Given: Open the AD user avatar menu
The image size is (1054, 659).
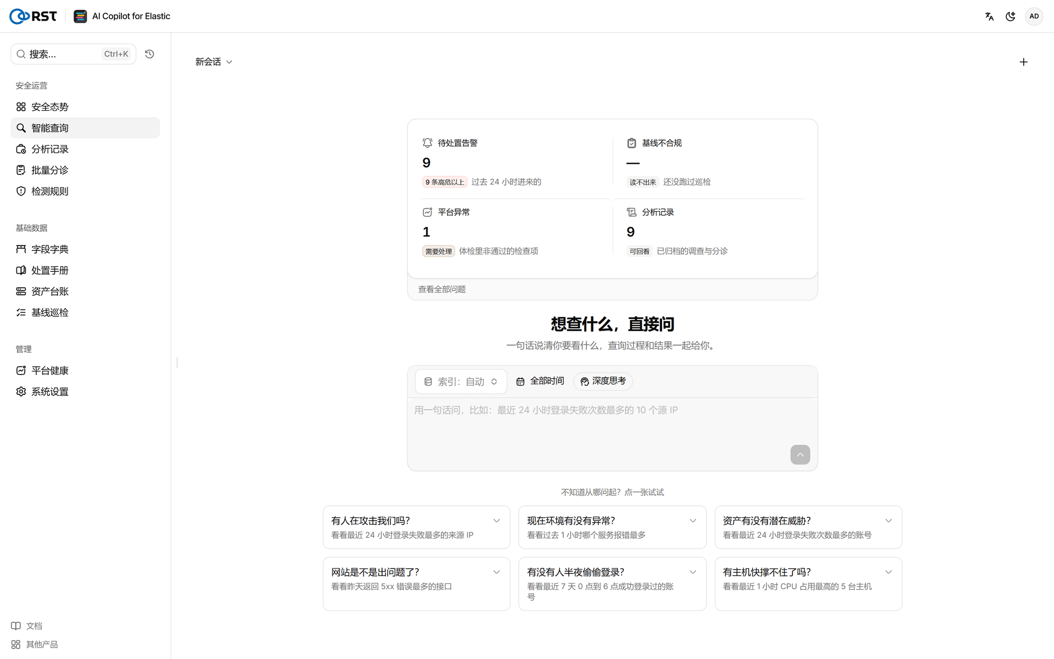Looking at the screenshot, I should pos(1034,16).
